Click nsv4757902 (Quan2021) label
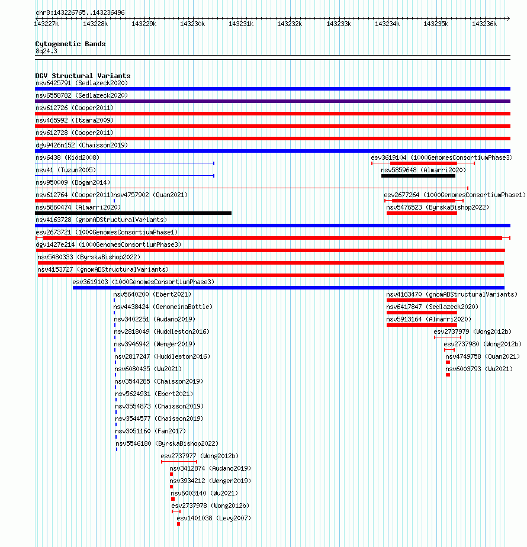The width and height of the screenshot is (527, 547). [x=151, y=195]
